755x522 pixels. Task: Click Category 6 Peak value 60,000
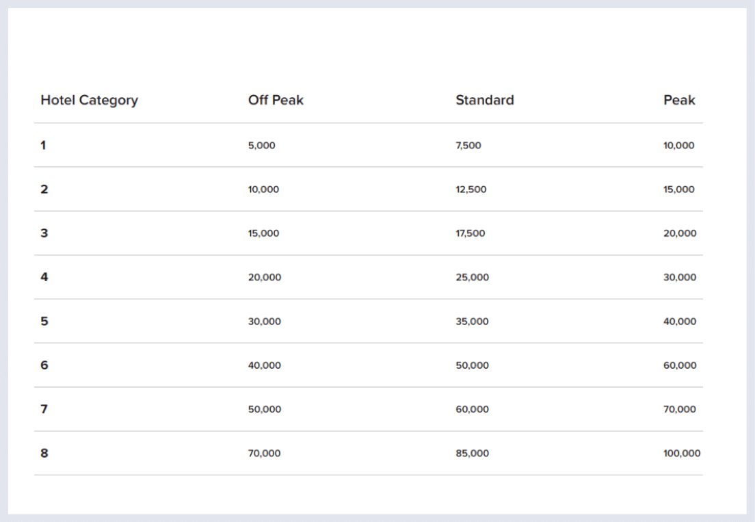(x=679, y=366)
